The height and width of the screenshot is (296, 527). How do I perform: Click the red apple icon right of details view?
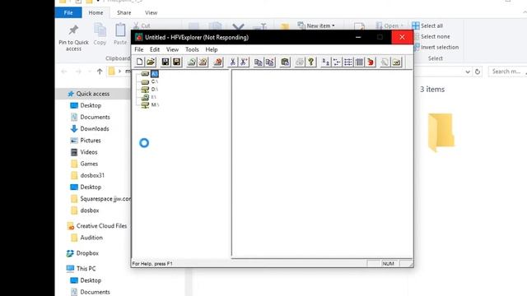[x=371, y=62]
